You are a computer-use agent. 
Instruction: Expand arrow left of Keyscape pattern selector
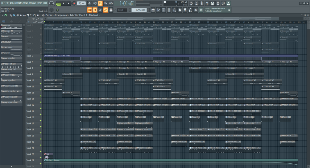pos(130,10)
